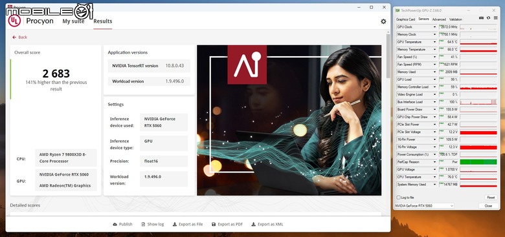Viewport: 505px width, 237px height.
Task: Click the Publish button label
Action: 126,224
